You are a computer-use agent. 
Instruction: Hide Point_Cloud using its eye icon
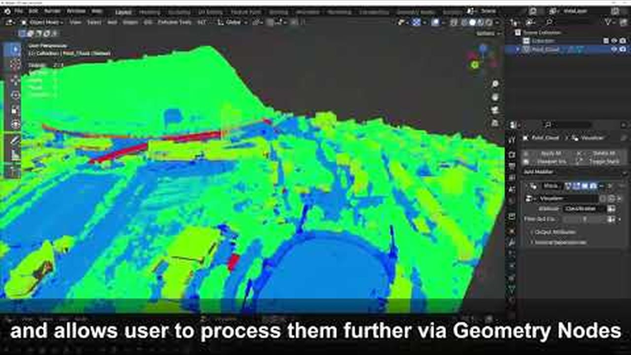614,49
